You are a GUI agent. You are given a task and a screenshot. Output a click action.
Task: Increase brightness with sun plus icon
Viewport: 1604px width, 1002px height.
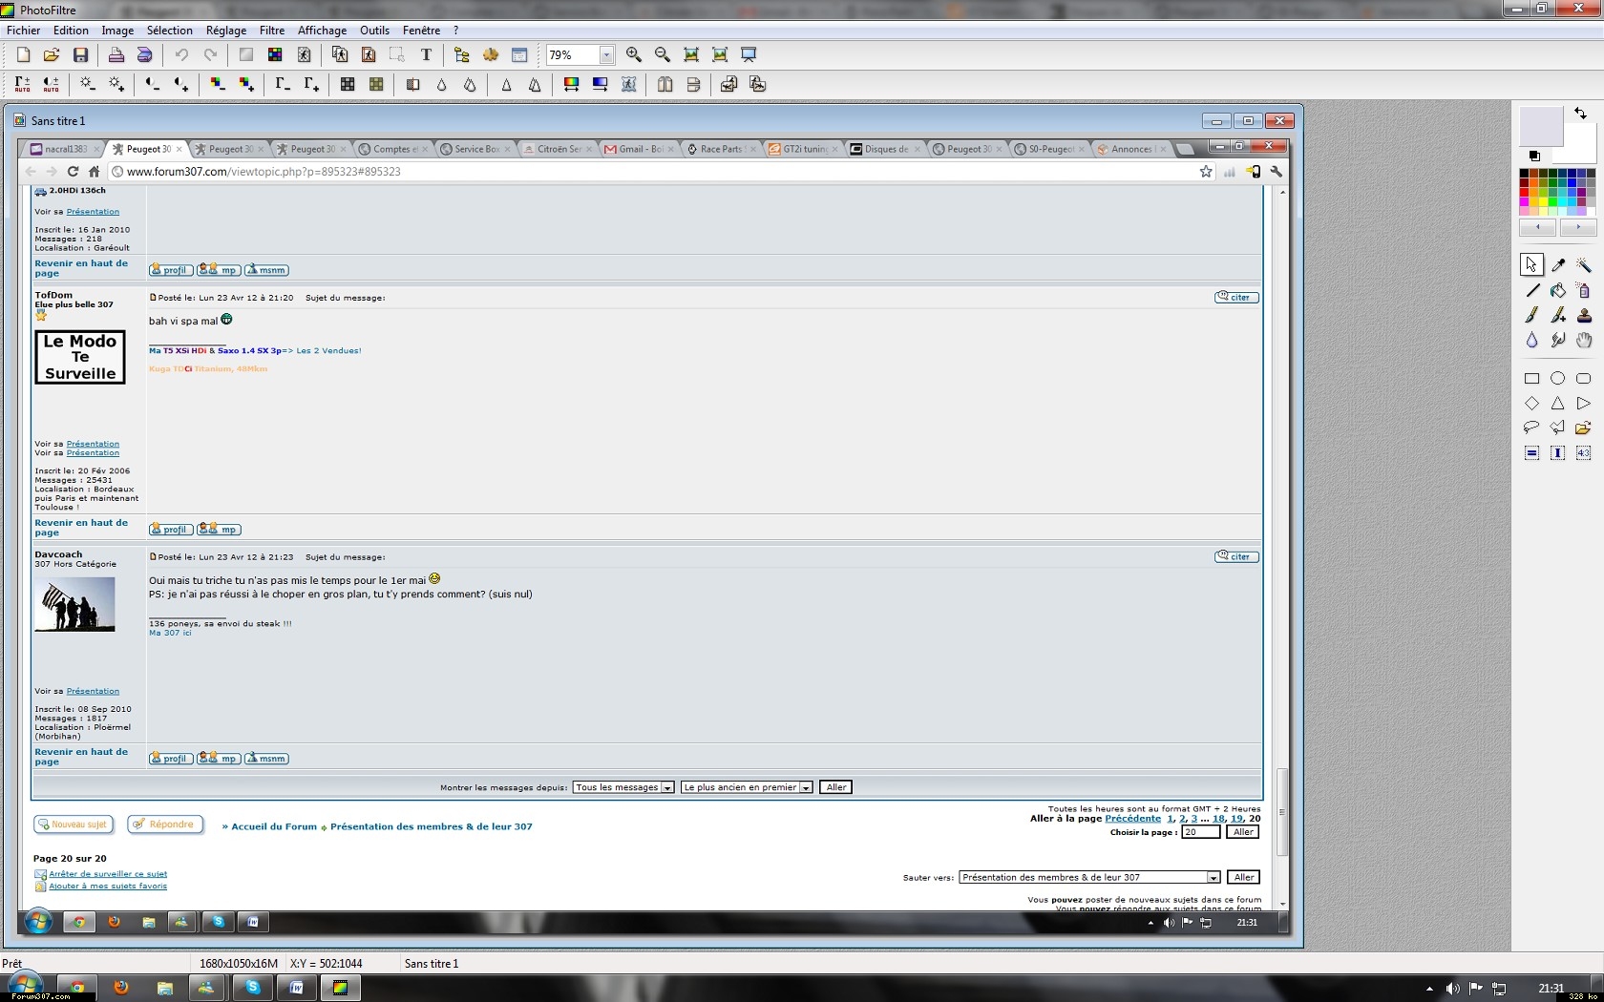pos(116,84)
